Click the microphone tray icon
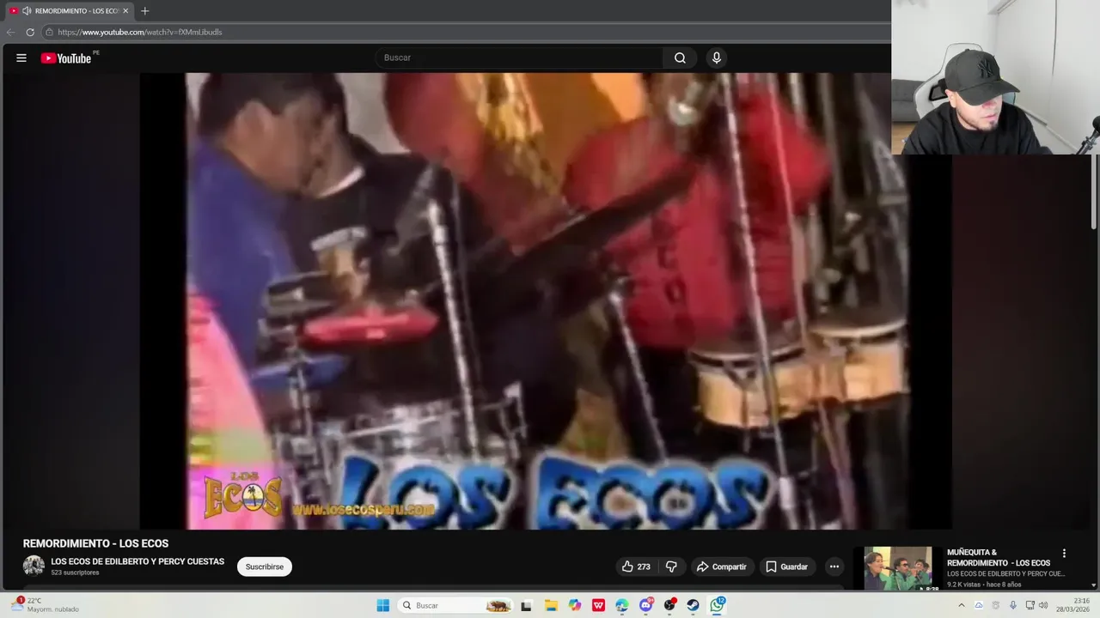Viewport: 1100px width, 618px height. (1012, 605)
